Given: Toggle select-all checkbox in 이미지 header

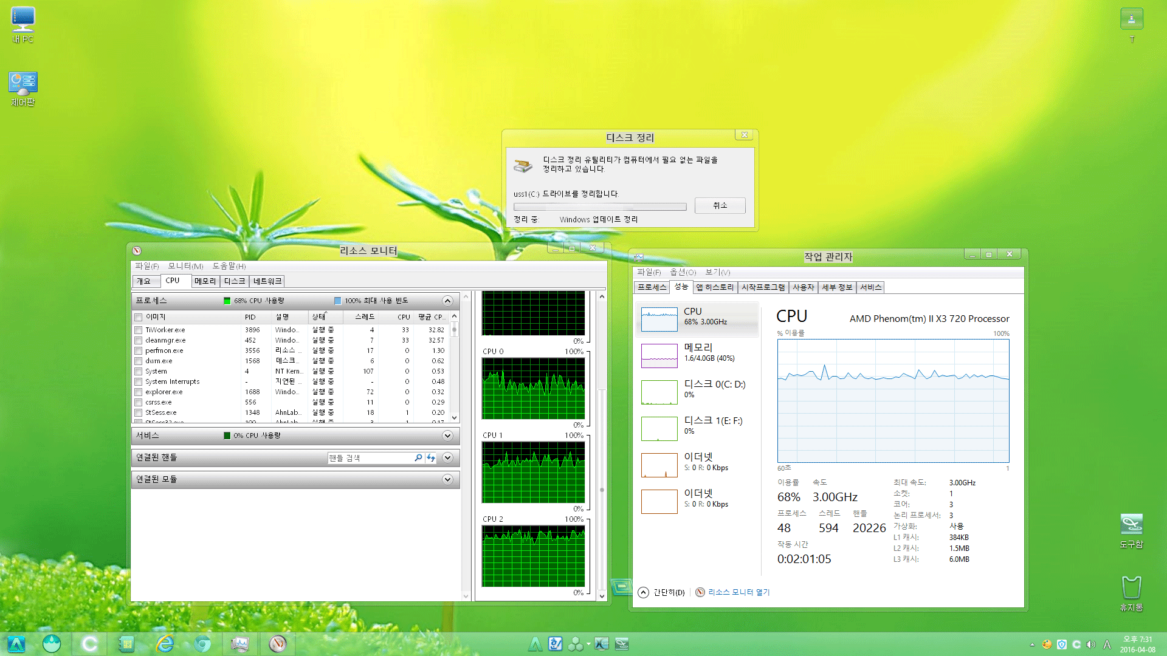Looking at the screenshot, I should [139, 317].
